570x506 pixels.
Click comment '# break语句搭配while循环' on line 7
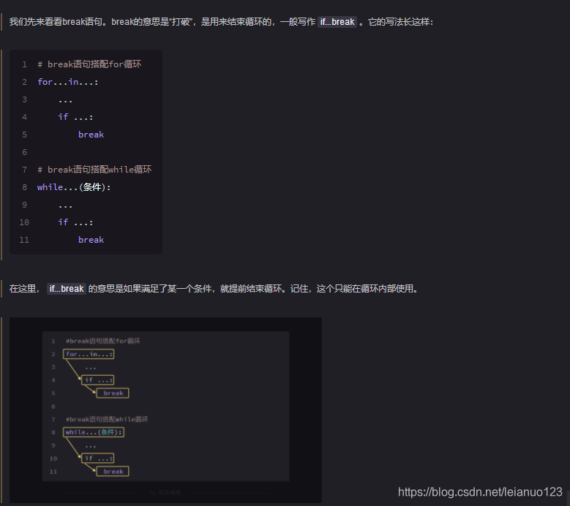[x=94, y=170]
